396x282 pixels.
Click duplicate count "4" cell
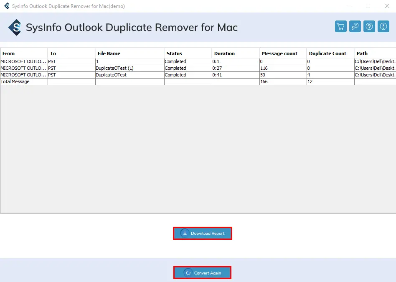click(330, 75)
